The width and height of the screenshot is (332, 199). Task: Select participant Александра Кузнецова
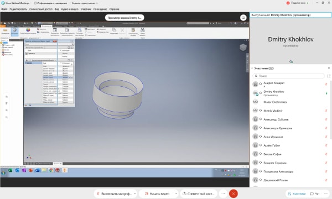tap(289, 128)
